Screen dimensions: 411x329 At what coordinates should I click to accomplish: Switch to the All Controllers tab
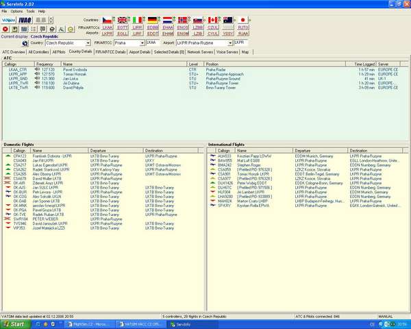click(x=38, y=52)
